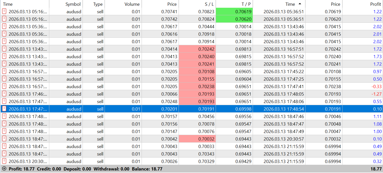Select the order icon of row with S/L 0.70914
Image resolution: width=383 pixels, height=173 pixels.
click(x=4, y=41)
